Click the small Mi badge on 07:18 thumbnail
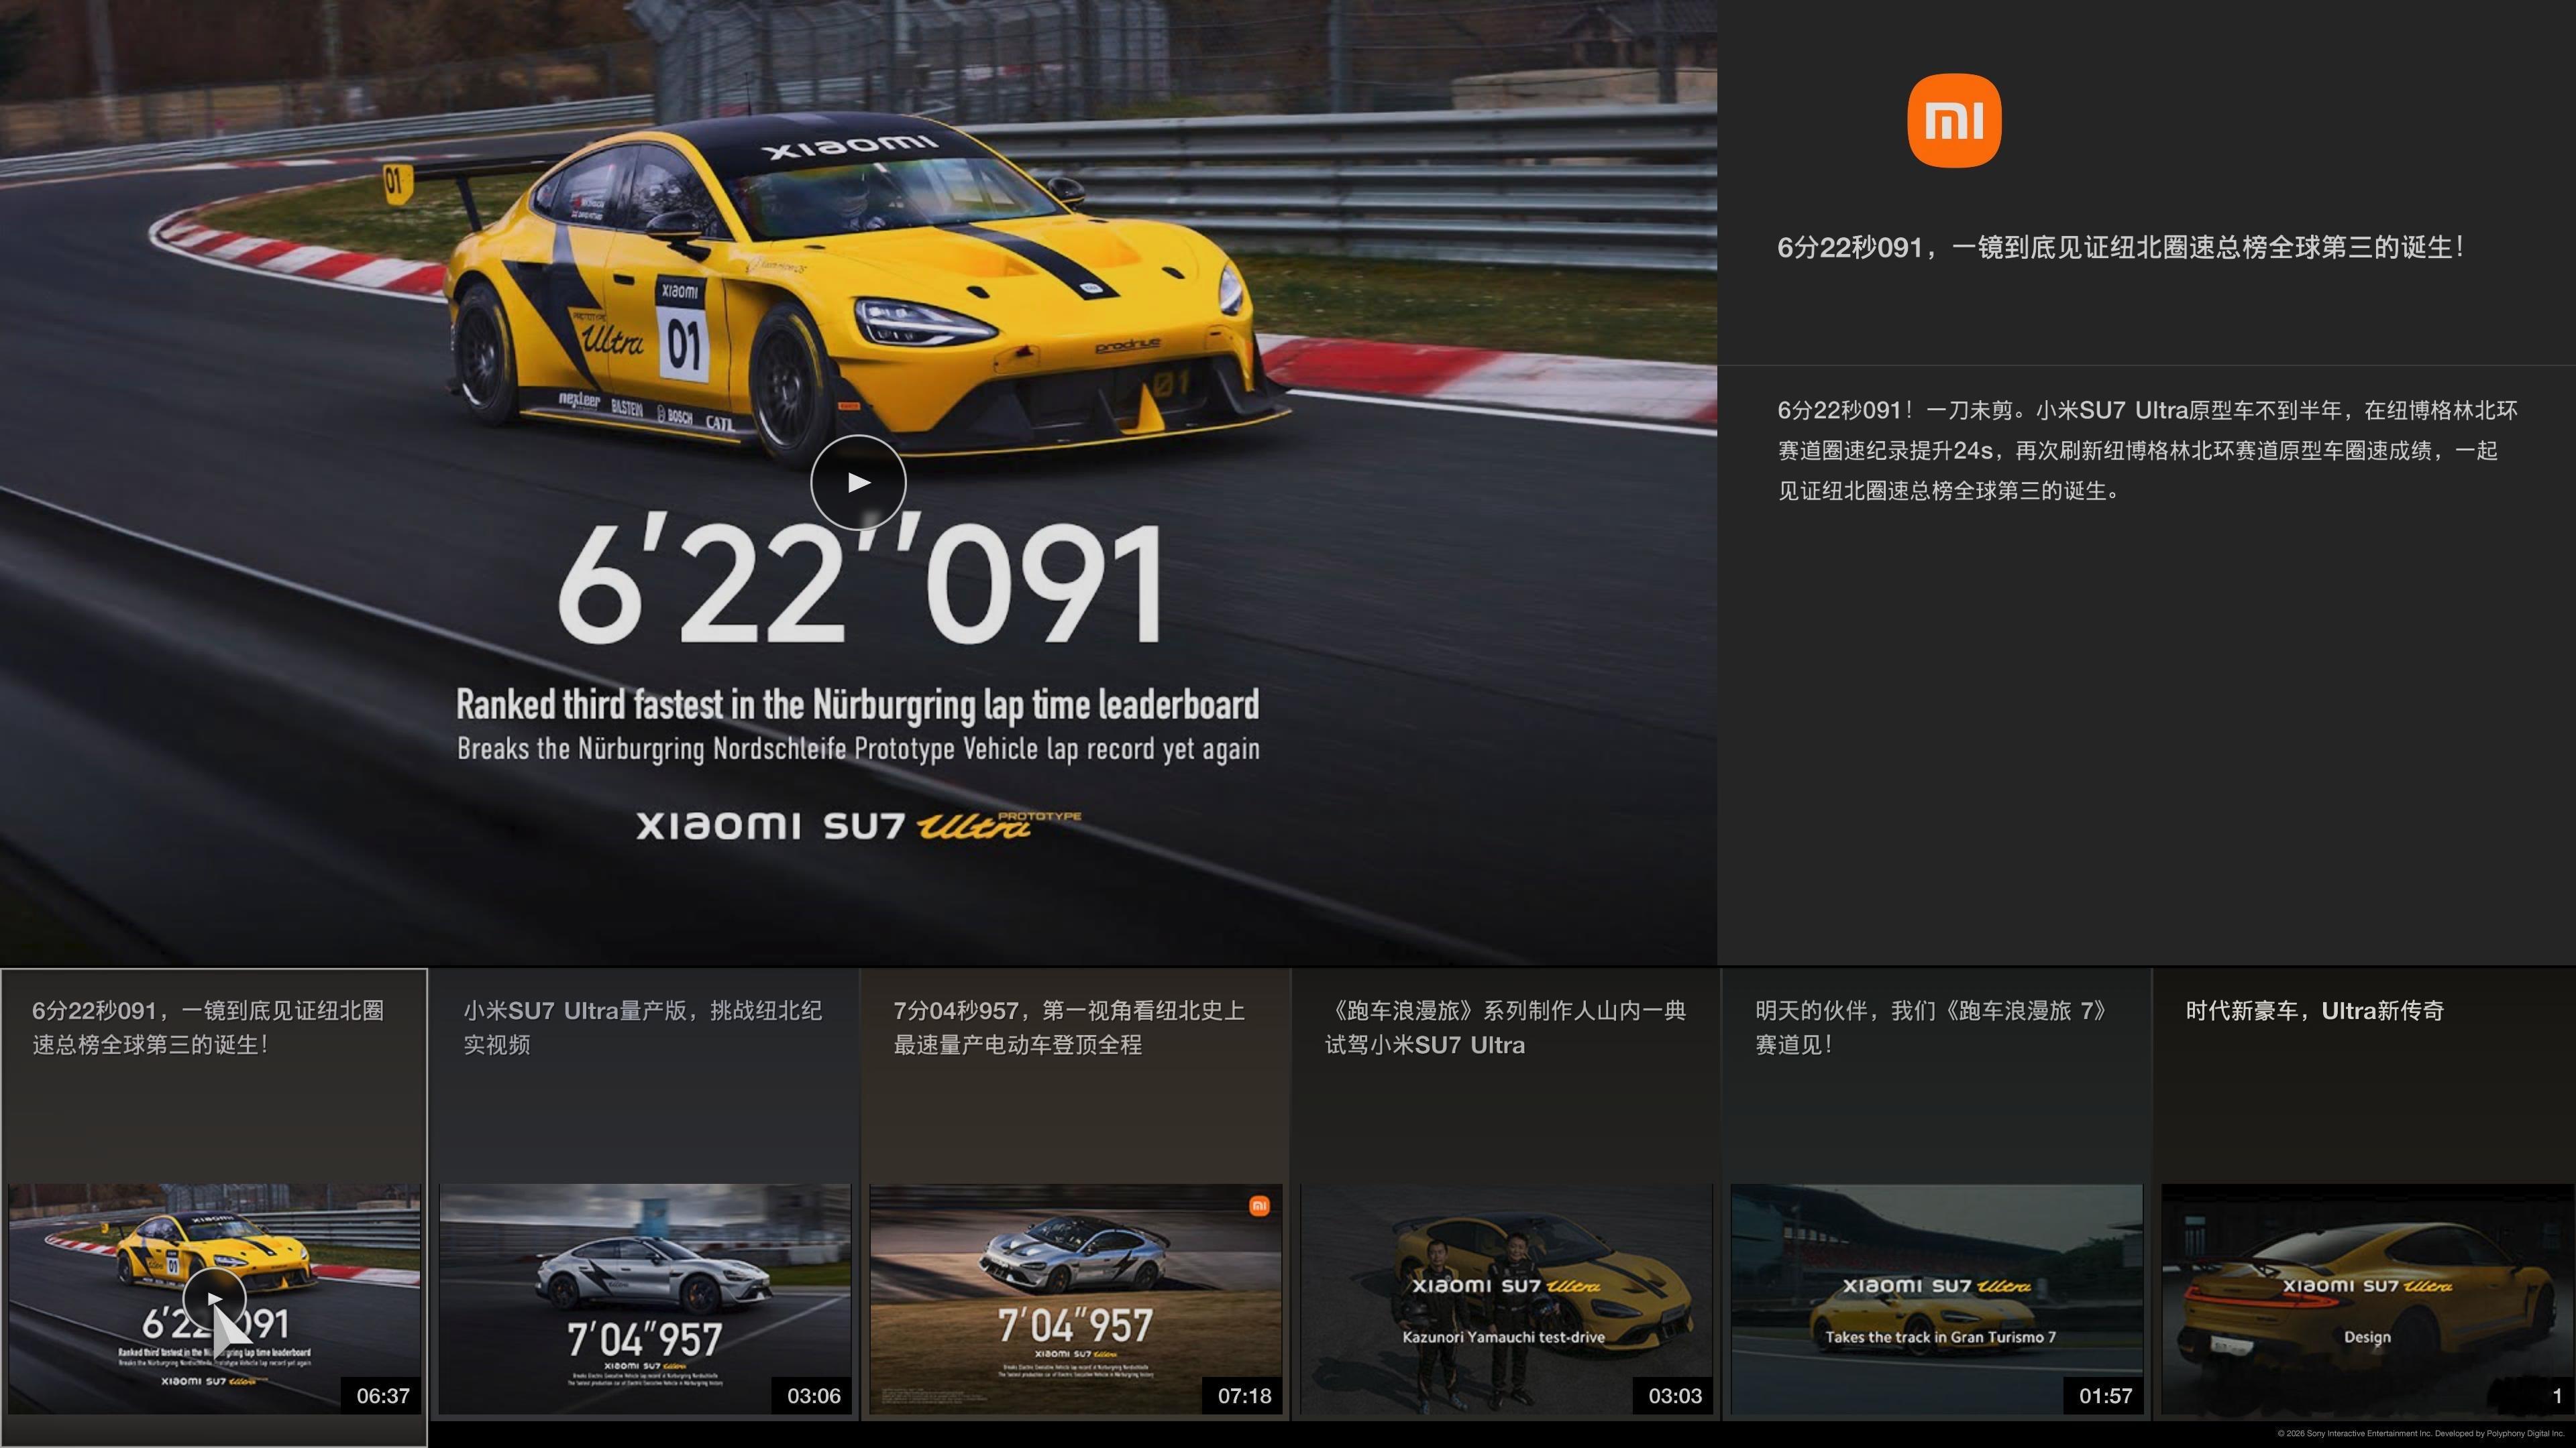 click(1259, 1206)
